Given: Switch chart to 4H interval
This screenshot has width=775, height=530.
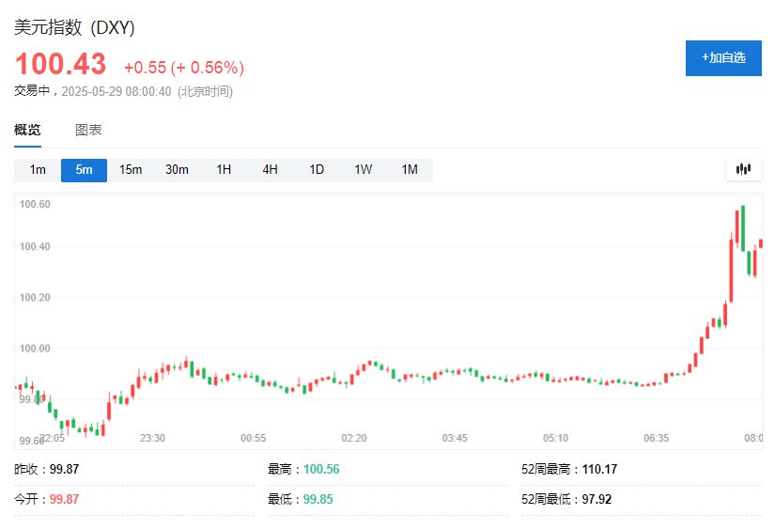Looking at the screenshot, I should [x=270, y=170].
